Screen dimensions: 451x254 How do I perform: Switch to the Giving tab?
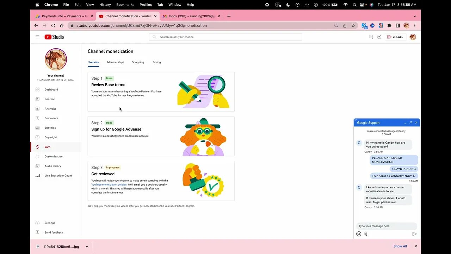157,62
